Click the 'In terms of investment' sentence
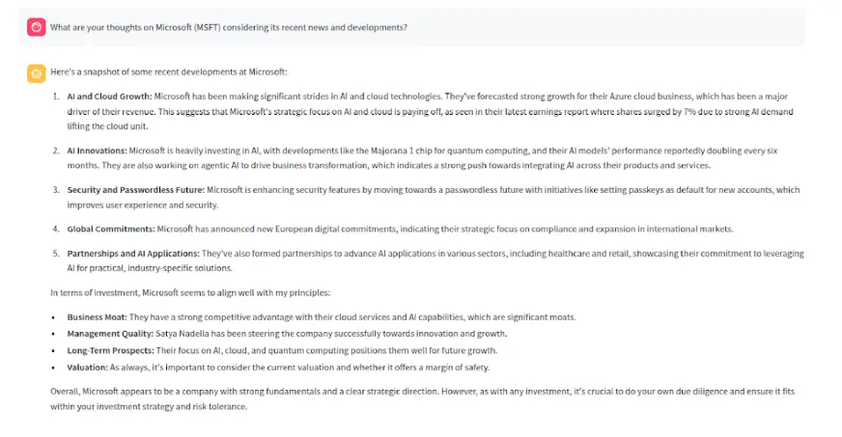The image size is (842, 437). 190,292
